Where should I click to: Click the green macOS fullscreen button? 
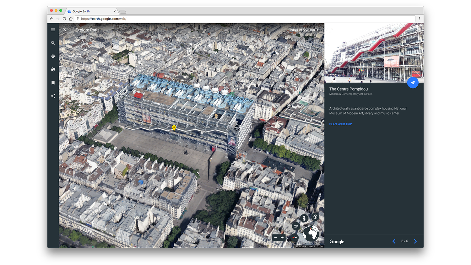[61, 11]
